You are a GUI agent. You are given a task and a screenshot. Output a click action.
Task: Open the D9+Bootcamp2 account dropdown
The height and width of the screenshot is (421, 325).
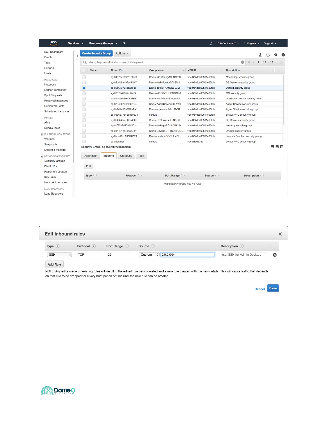pyautogui.click(x=228, y=43)
